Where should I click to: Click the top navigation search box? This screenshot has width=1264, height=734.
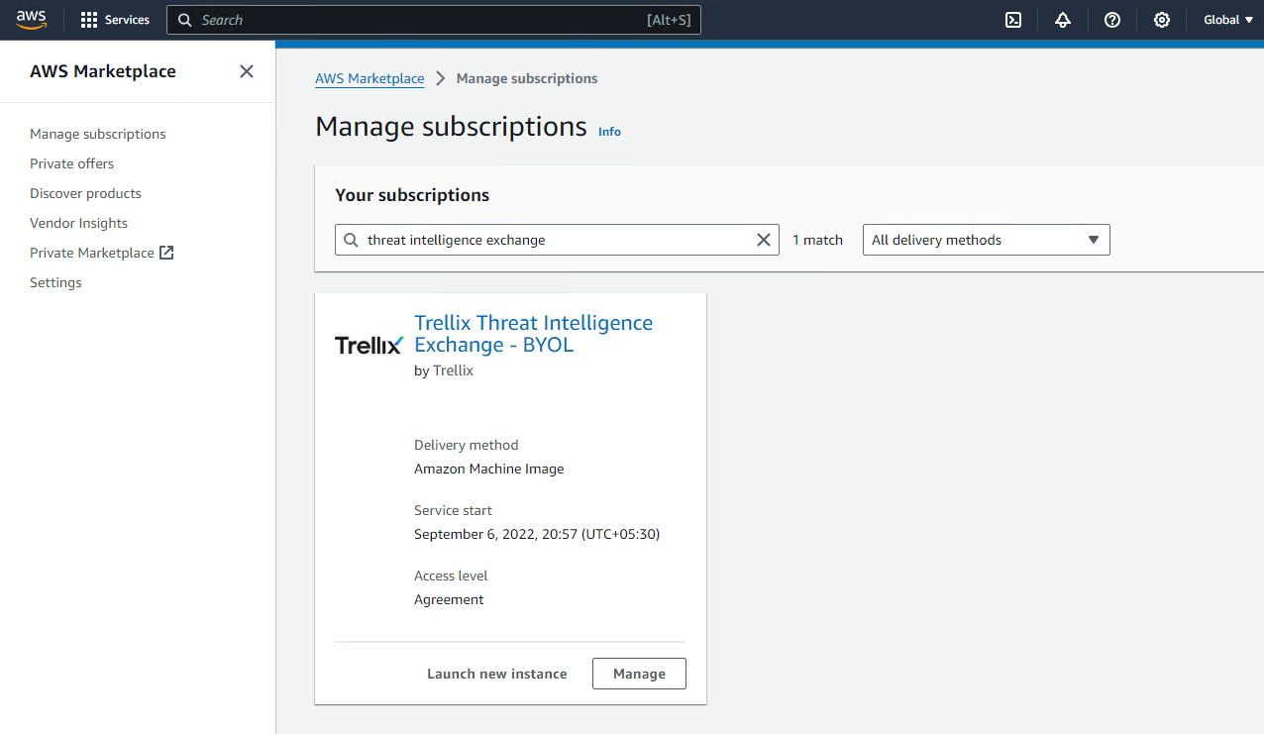[434, 20]
